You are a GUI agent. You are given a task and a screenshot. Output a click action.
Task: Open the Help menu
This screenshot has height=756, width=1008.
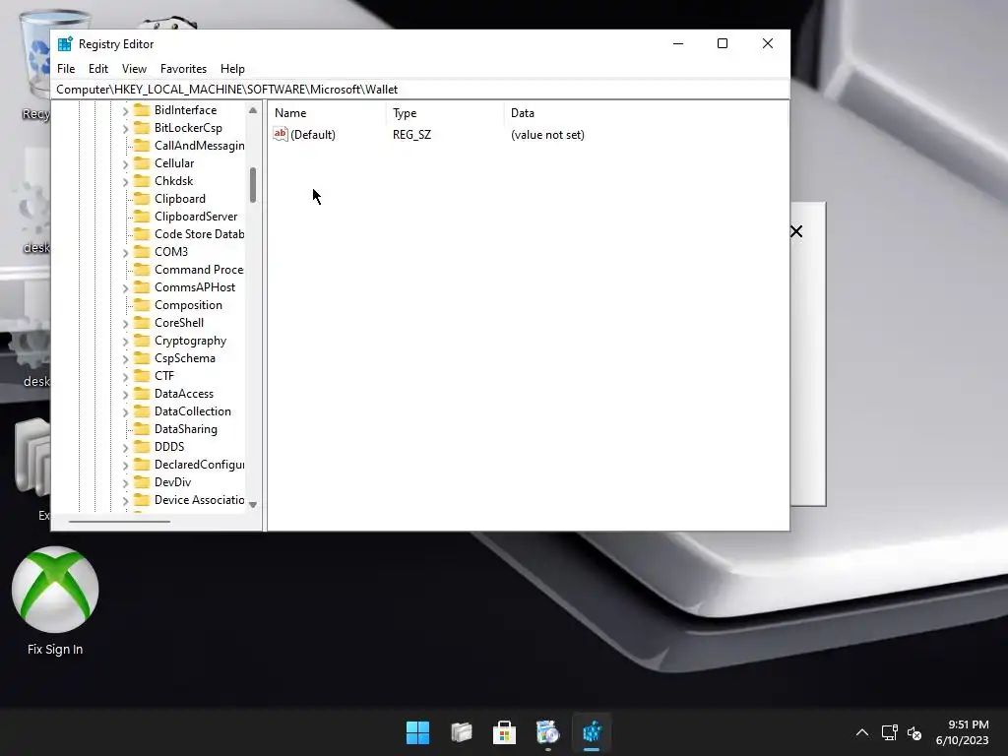[232, 69]
